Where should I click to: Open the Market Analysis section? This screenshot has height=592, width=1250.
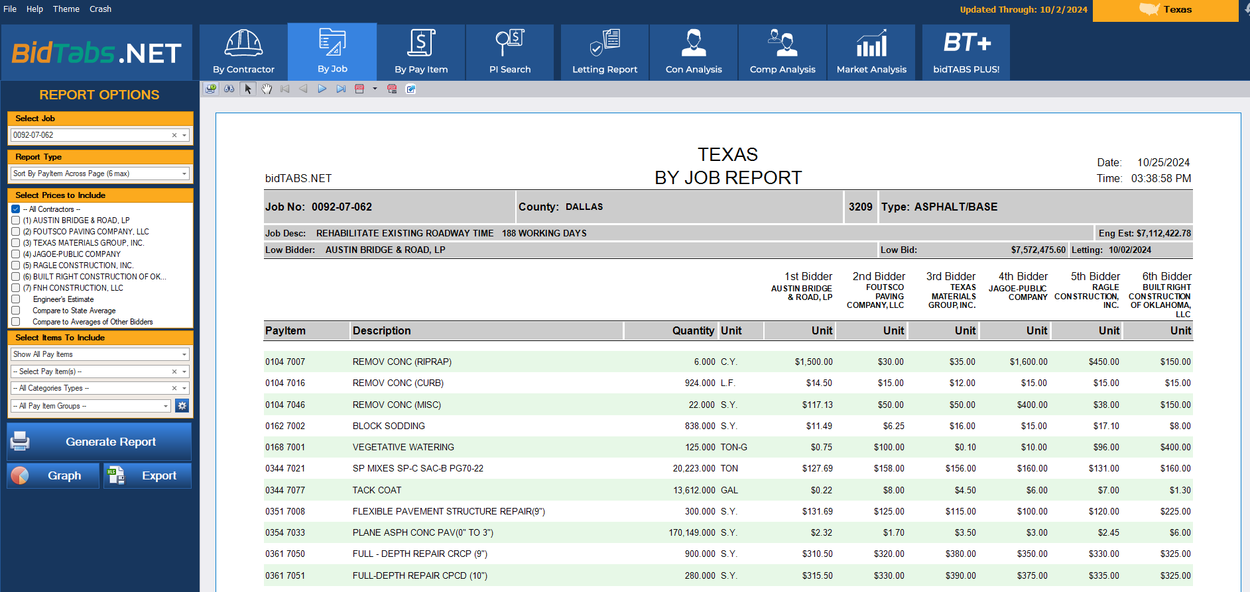(871, 52)
